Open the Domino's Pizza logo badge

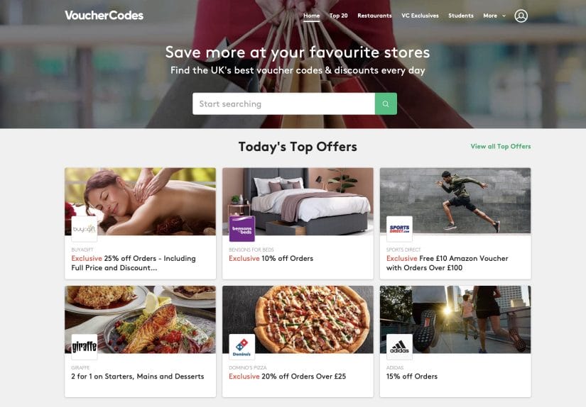click(x=242, y=347)
